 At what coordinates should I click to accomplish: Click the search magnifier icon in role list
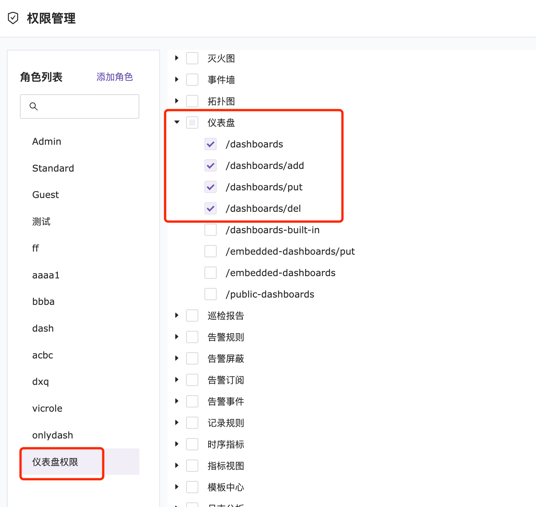click(x=34, y=106)
